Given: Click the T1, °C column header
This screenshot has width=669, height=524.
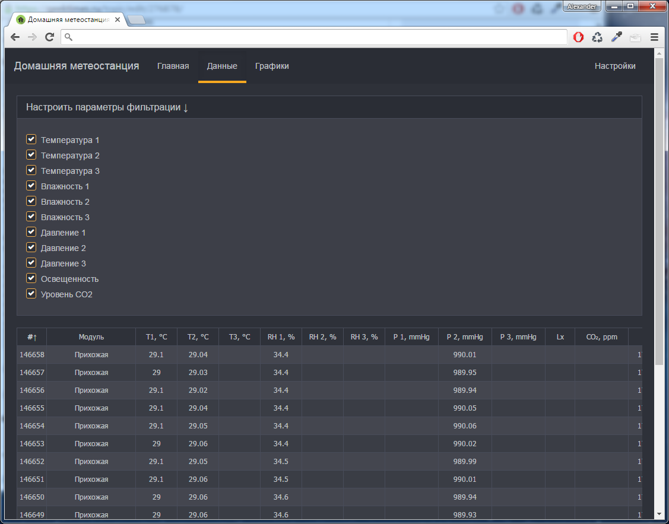Looking at the screenshot, I should click(x=156, y=337).
